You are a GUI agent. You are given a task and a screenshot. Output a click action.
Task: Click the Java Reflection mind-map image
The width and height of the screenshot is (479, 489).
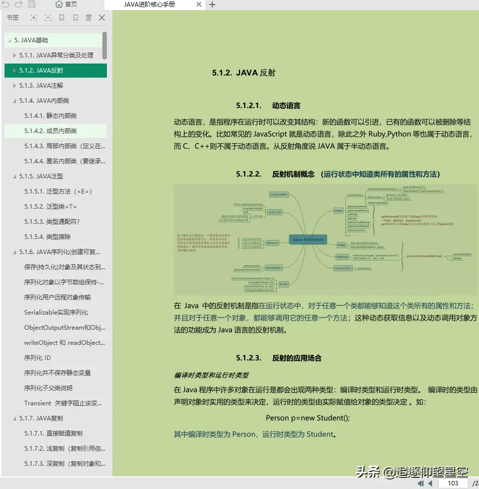325,239
